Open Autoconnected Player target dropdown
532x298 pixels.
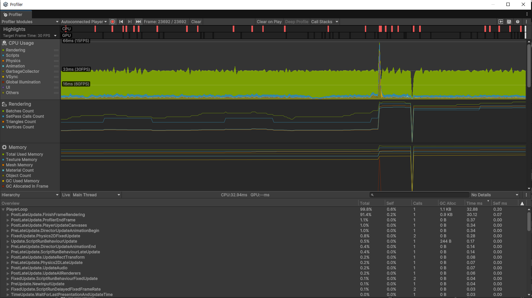[84, 22]
